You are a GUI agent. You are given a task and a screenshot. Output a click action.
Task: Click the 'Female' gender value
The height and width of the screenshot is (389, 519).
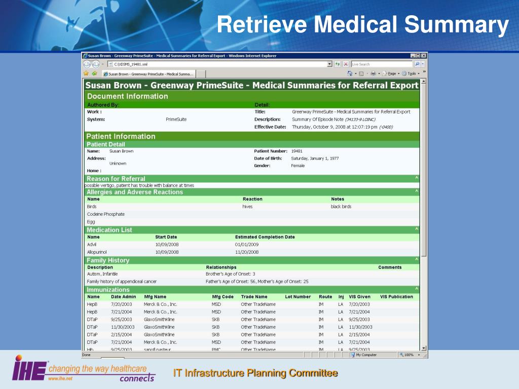(298, 166)
